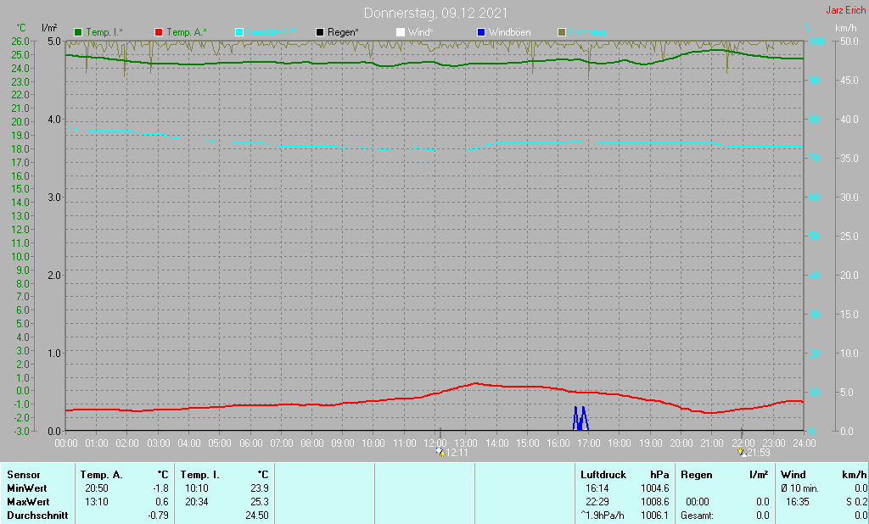Click the red Temp. A. legend square
The image size is (869, 524).
[159, 32]
